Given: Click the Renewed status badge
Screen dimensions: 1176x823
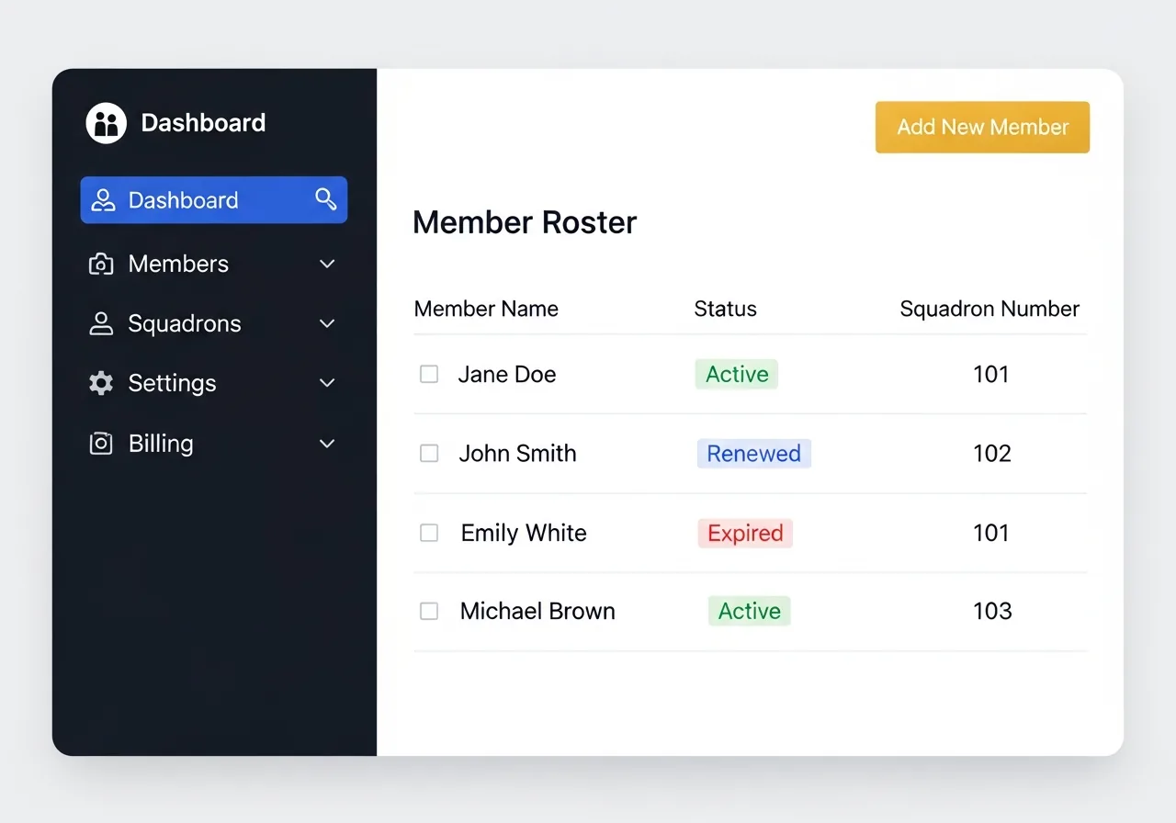Looking at the screenshot, I should pos(754,453).
